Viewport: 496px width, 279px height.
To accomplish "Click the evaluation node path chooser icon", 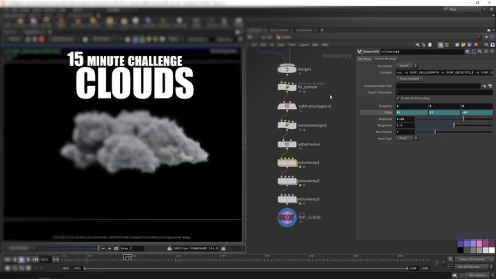I will pos(490,85).
